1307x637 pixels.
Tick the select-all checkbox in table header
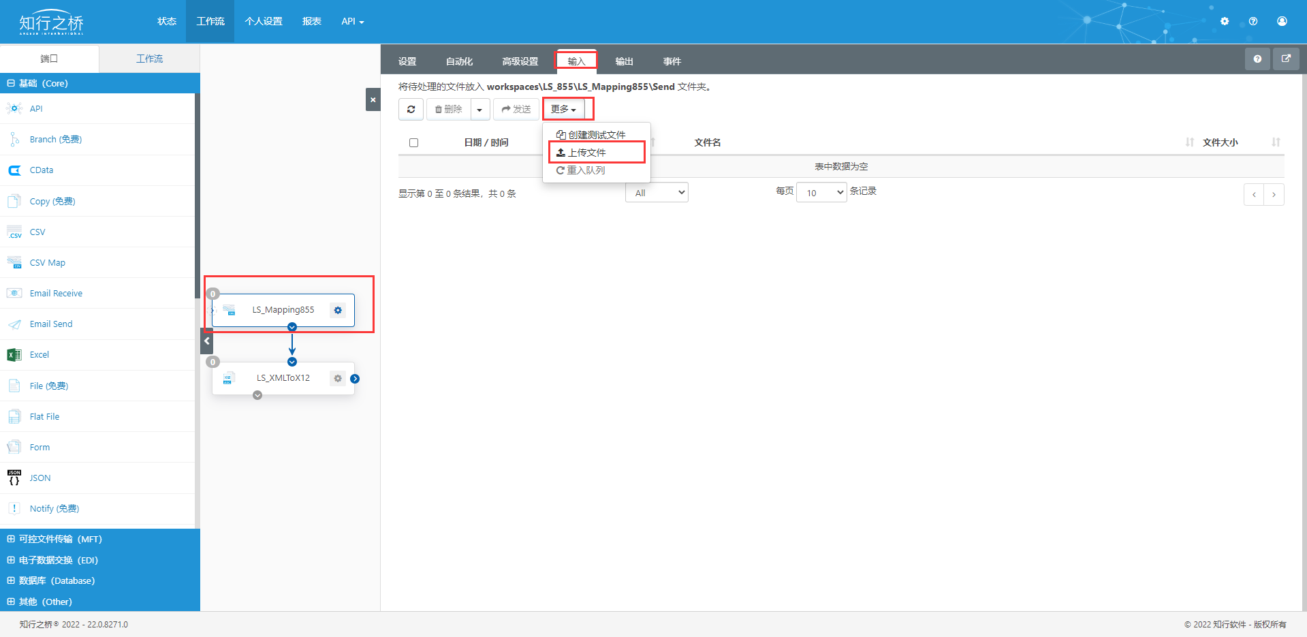click(x=413, y=143)
